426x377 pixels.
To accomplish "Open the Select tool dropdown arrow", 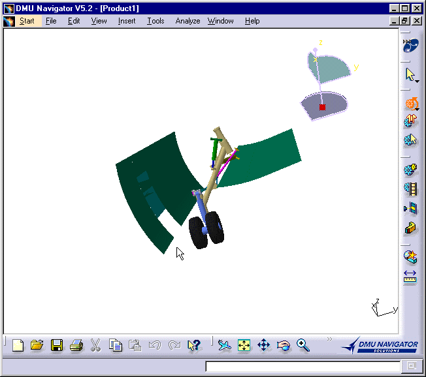I will [x=418, y=81].
